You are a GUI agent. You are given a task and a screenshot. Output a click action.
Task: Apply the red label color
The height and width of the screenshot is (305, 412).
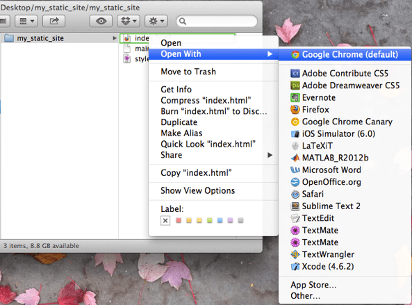click(179, 220)
